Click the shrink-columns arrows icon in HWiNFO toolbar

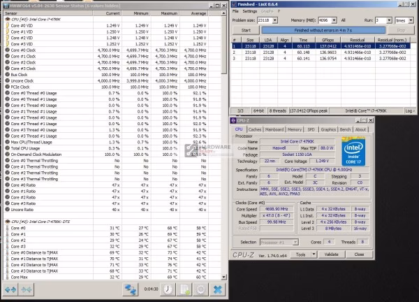pyautogui.click(x=27, y=289)
